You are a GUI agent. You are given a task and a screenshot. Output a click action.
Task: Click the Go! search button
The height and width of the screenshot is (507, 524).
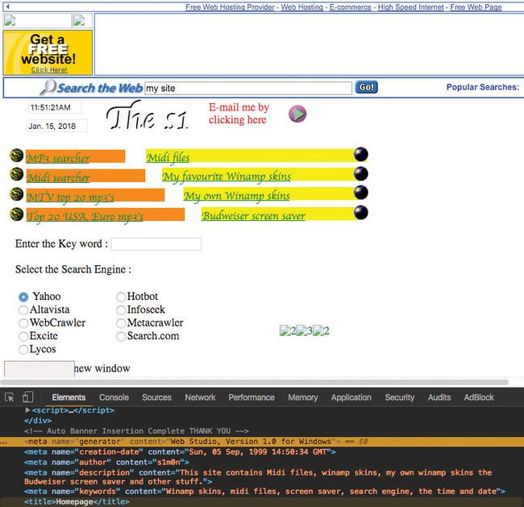366,87
